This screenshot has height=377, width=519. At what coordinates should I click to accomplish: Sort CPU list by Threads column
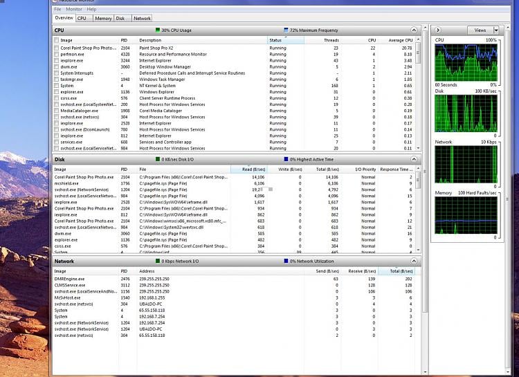coord(322,40)
